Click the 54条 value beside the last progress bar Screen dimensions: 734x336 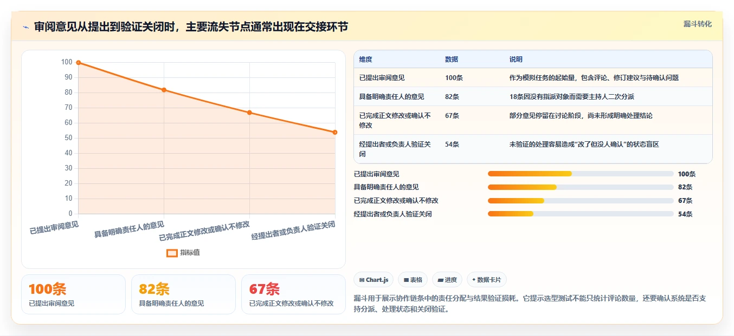pos(685,214)
